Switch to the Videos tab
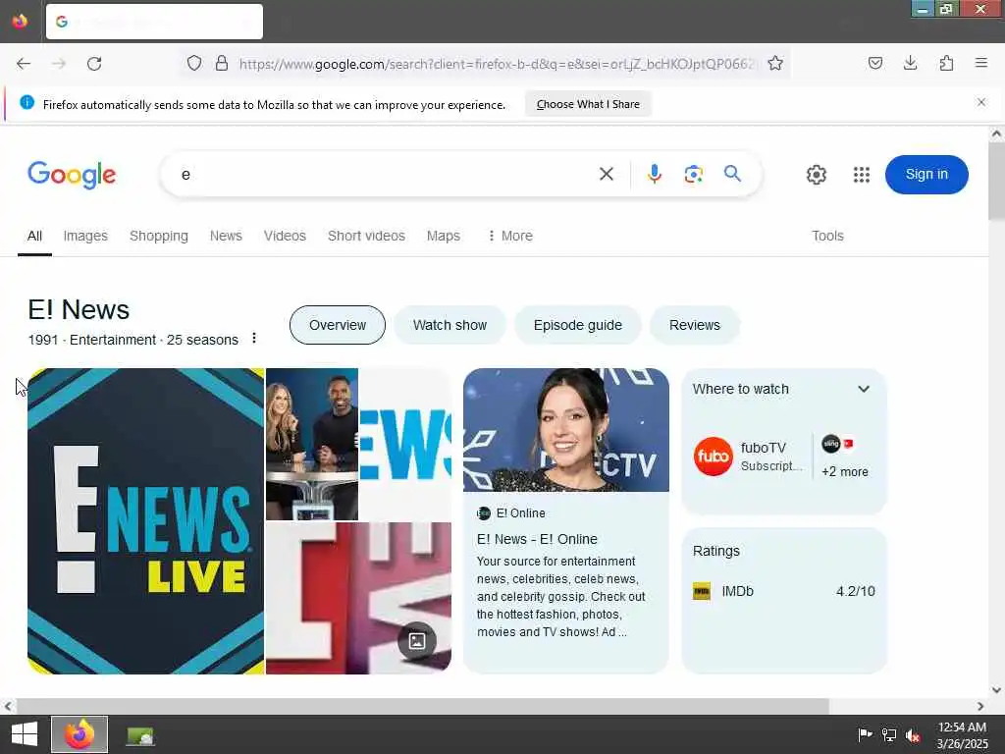Viewport: 1005px width, 754px height. (286, 236)
